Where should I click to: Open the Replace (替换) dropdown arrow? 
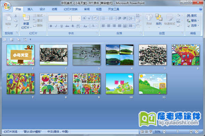pyautogui.click(x=200, y=20)
